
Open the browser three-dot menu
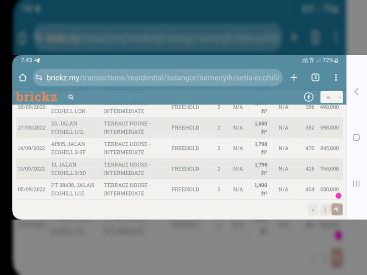pos(336,77)
